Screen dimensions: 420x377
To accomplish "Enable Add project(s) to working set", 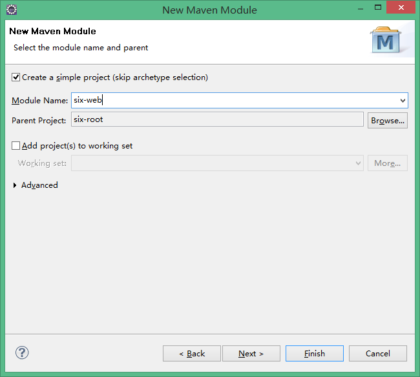I will pos(16,146).
